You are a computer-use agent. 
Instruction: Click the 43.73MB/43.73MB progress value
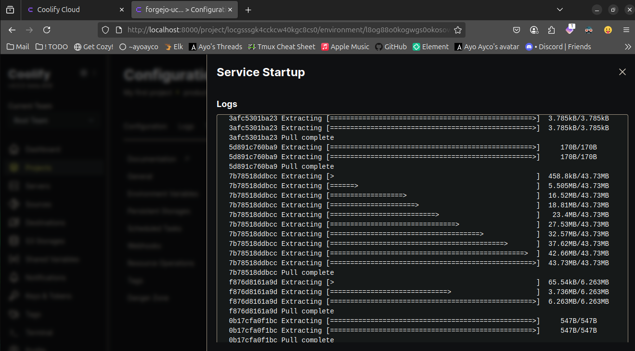click(578, 263)
